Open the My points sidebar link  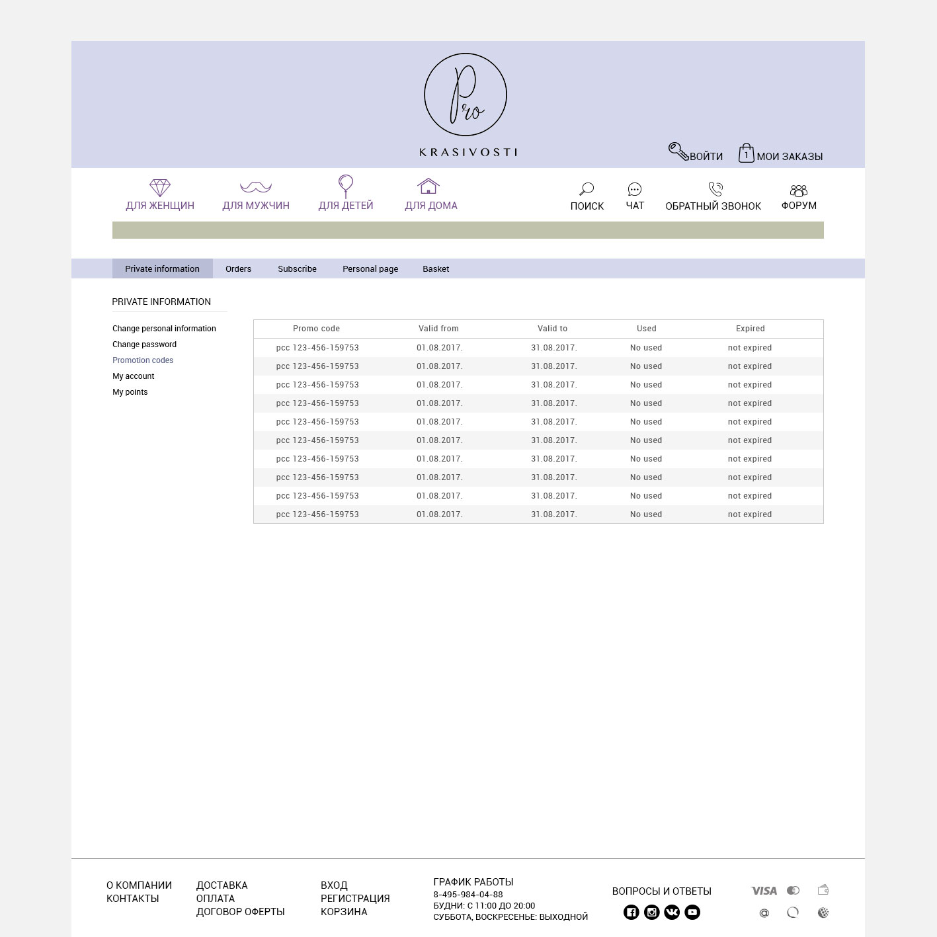click(130, 392)
